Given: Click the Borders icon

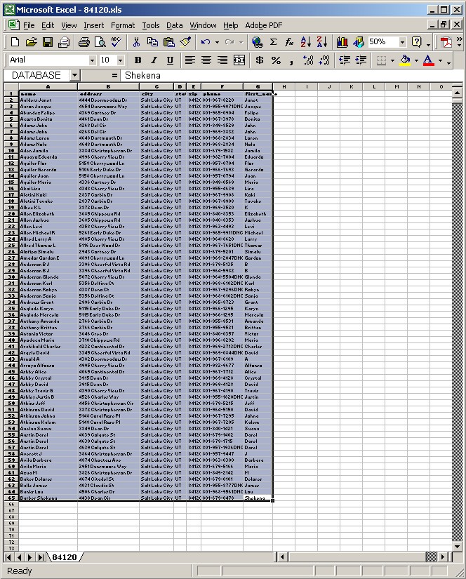Looking at the screenshot, I should click(381, 60).
